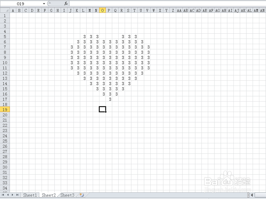The height and width of the screenshot is (199, 266).
Task: Go to previous sheet navigation arrow
Action: pyautogui.click(x=8, y=195)
